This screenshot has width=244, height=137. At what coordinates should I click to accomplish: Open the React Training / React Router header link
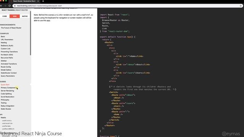14,10
